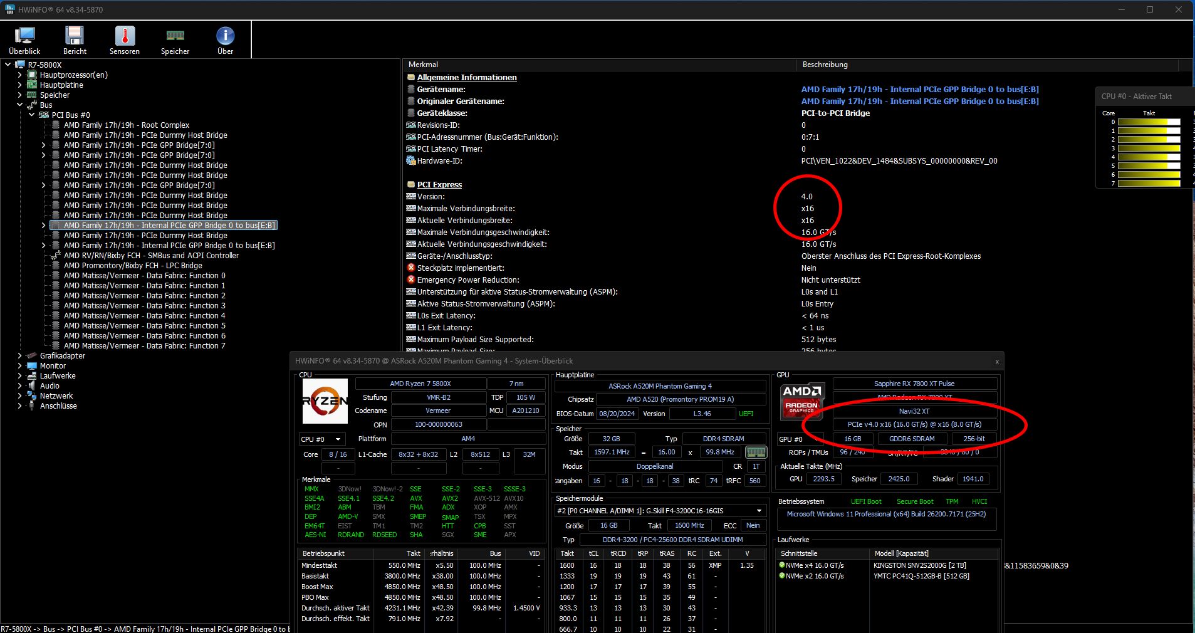The height and width of the screenshot is (633, 1195).
Task: Click the Schnittstelle column header in drives list
Action: (x=822, y=553)
